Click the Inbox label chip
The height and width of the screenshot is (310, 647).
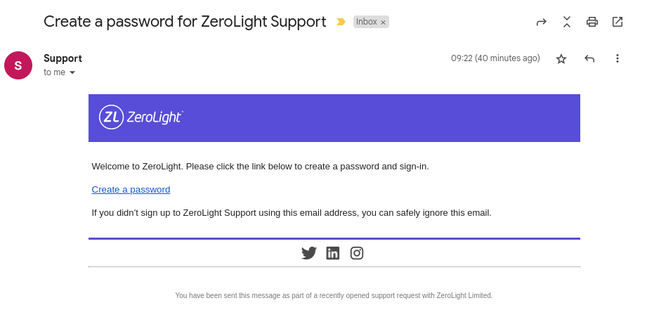point(367,22)
